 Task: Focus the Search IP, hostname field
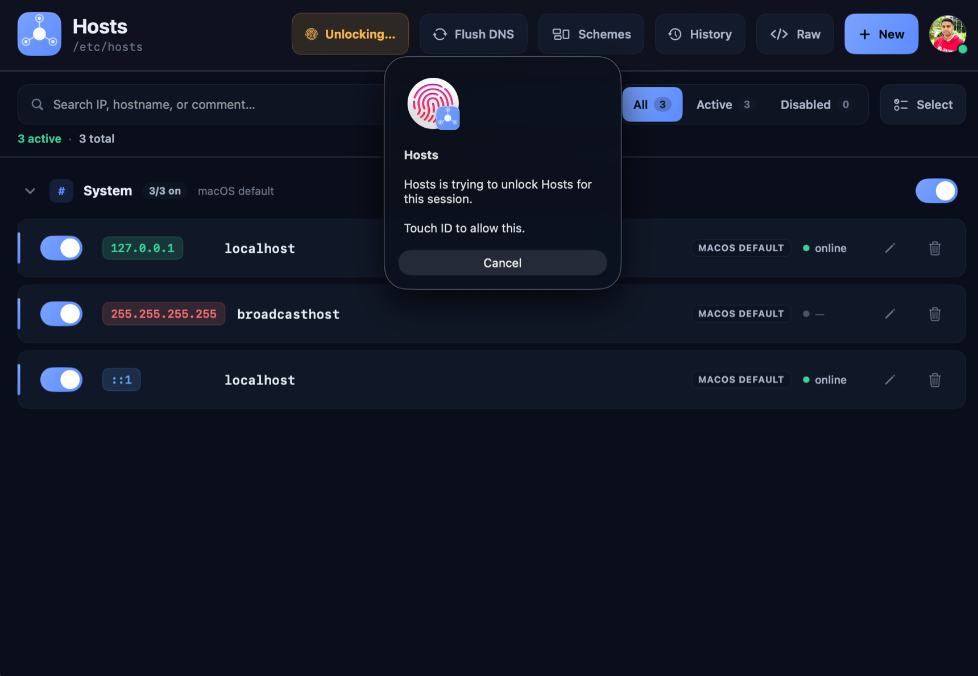202,105
